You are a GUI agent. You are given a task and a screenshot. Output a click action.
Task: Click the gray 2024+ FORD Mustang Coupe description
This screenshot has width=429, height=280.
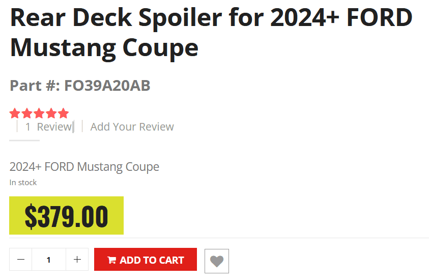[x=84, y=167]
